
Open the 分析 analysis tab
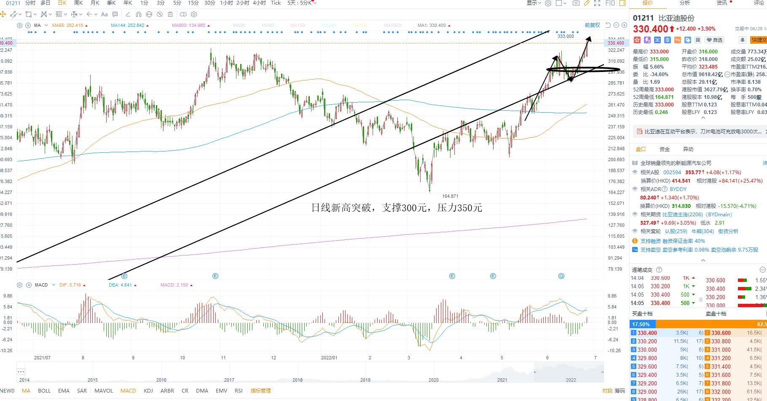coord(685,3)
